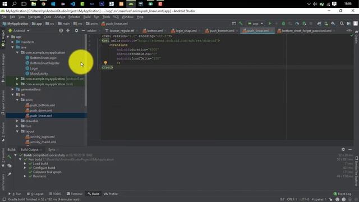Switch to the Sync tab in the Build panel
The height and width of the screenshot is (202, 359).
click(52, 150)
